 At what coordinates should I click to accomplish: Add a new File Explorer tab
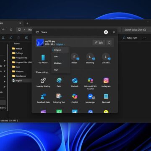coord(27,23)
